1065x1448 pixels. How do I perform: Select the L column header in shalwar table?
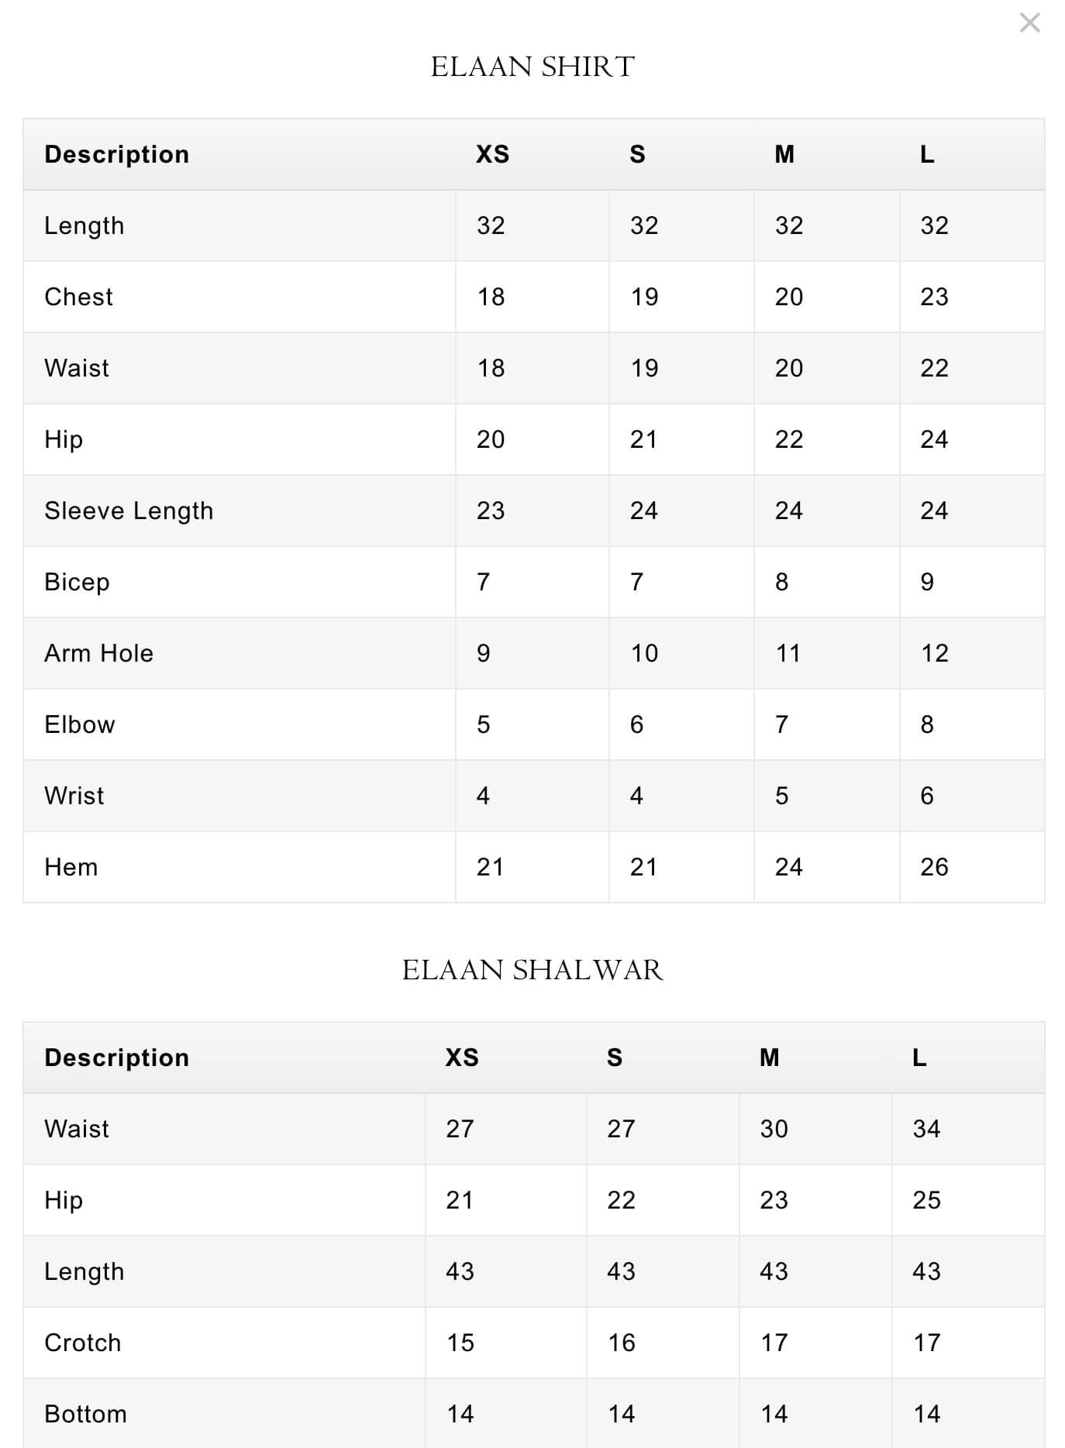[919, 1058]
